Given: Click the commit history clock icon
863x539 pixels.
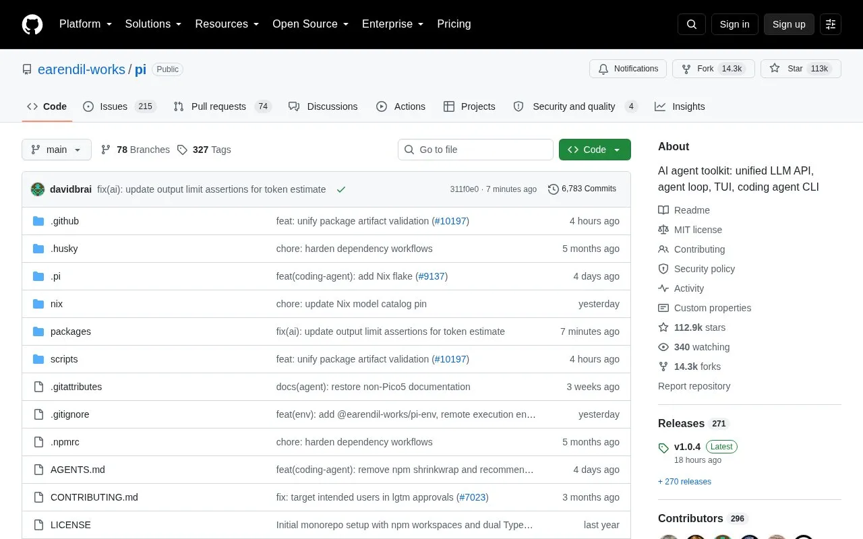Looking at the screenshot, I should [x=554, y=189].
